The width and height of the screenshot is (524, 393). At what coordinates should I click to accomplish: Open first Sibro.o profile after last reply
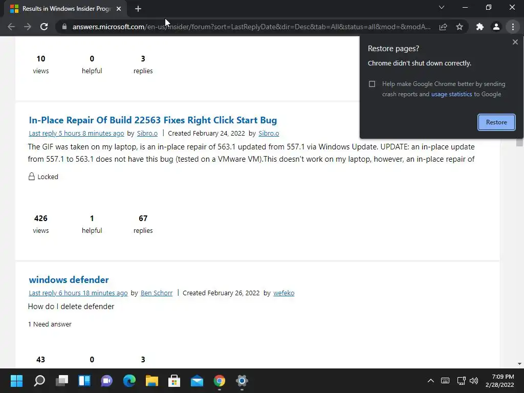tap(147, 134)
